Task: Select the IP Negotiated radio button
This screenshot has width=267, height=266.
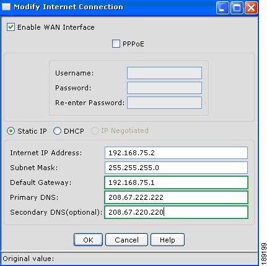Action: (95, 131)
